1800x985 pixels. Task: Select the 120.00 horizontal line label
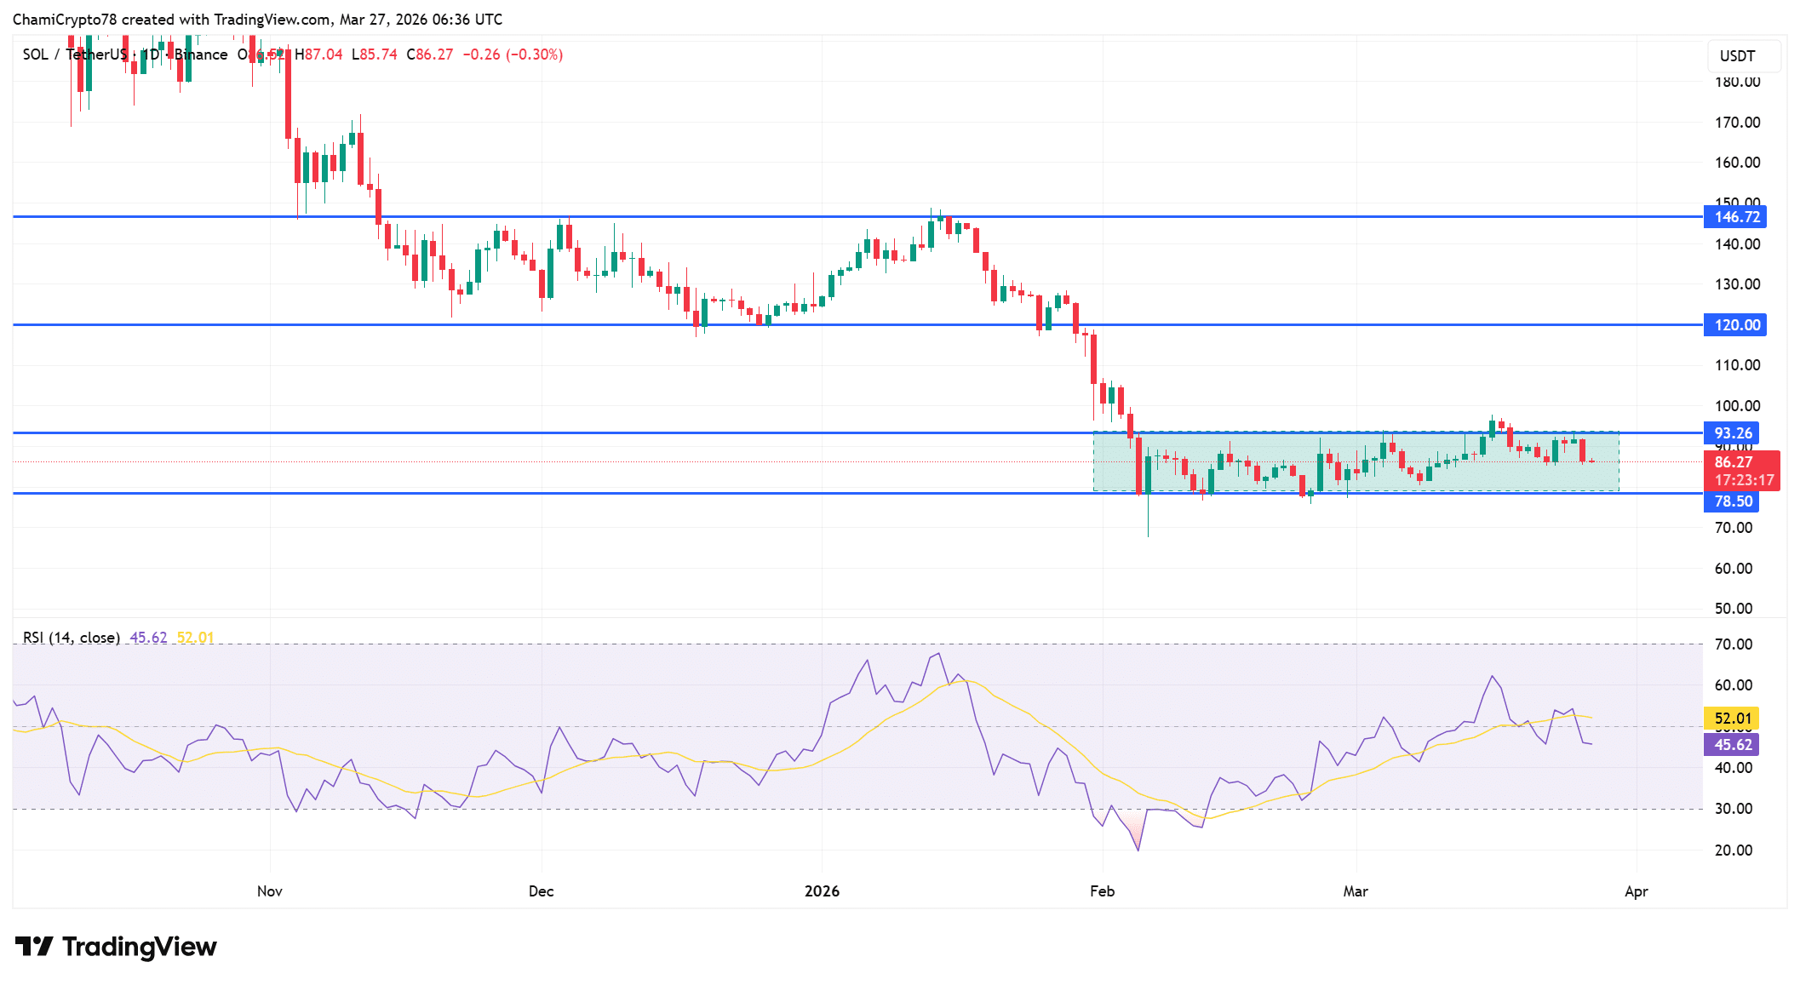pyautogui.click(x=1735, y=325)
